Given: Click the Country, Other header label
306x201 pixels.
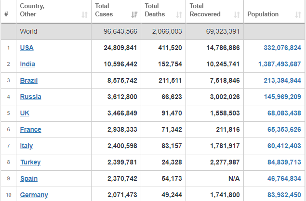Looking at the screenshot, I should (x=32, y=10).
